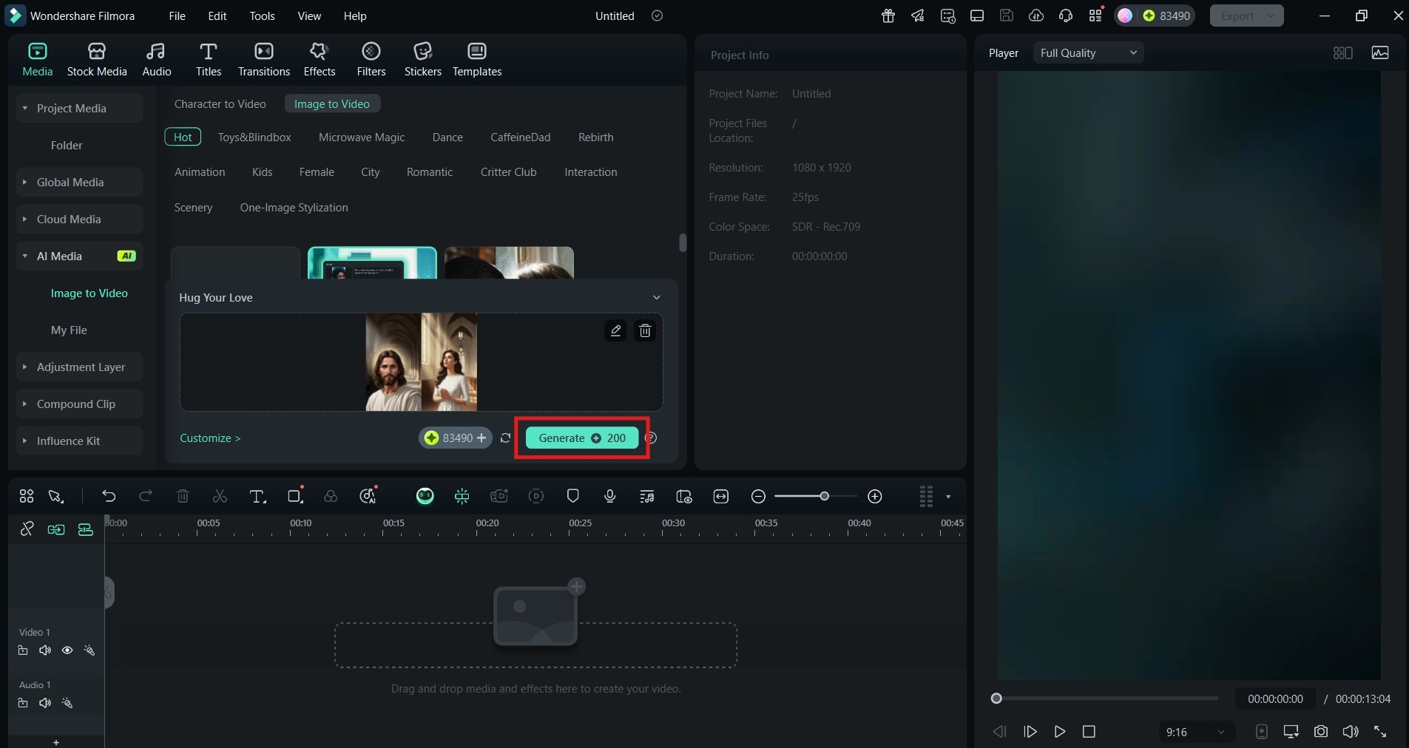Refresh the credits balance icon
Viewport: 1409px width, 748px height.
pyautogui.click(x=505, y=438)
